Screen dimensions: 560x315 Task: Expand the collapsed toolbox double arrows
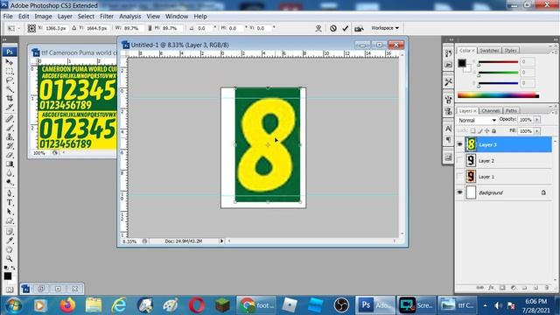pyautogui.click(x=4, y=39)
